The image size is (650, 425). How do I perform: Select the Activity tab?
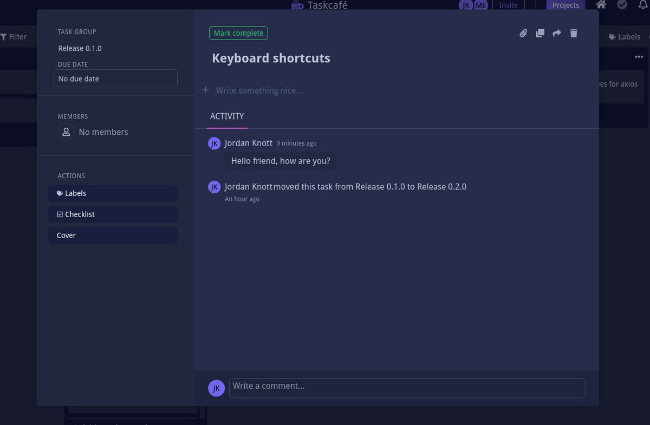[x=227, y=116]
